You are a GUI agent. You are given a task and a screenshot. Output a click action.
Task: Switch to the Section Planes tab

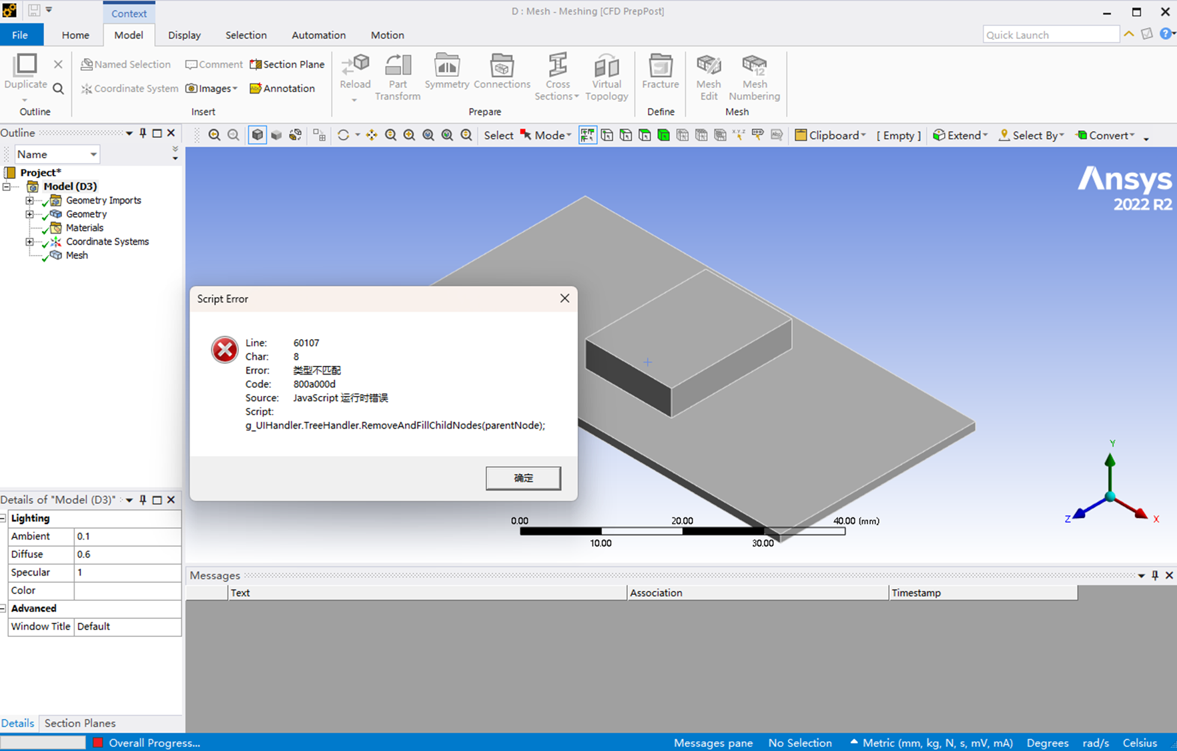point(80,723)
